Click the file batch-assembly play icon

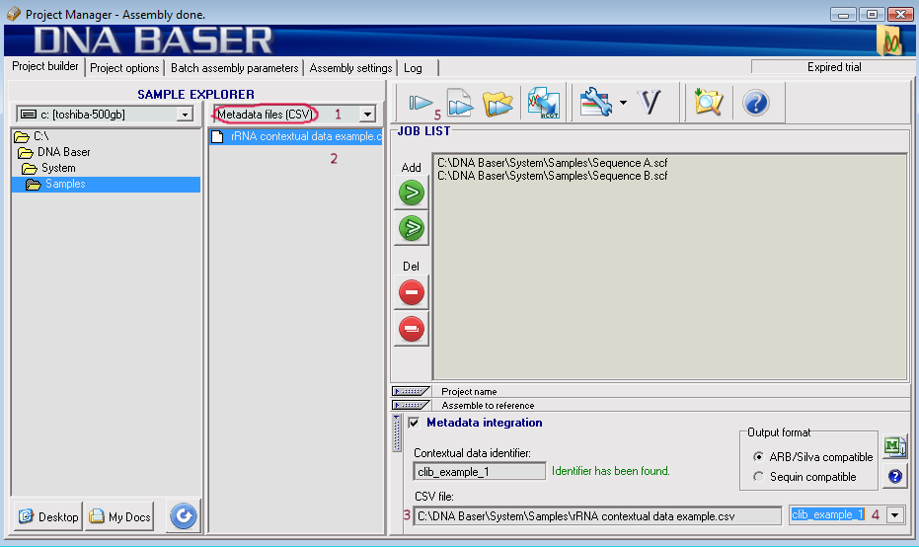coord(460,103)
